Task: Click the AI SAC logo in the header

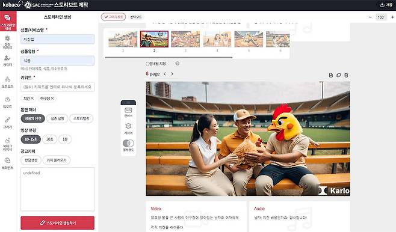Action: [x=39, y=5]
